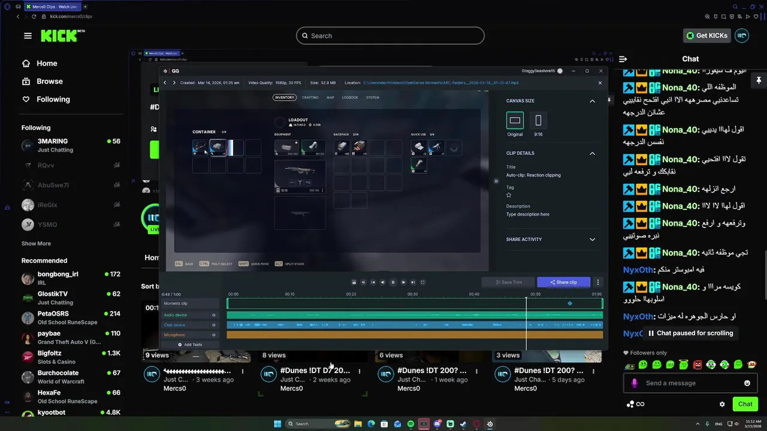Click the Share clip button

click(564, 282)
